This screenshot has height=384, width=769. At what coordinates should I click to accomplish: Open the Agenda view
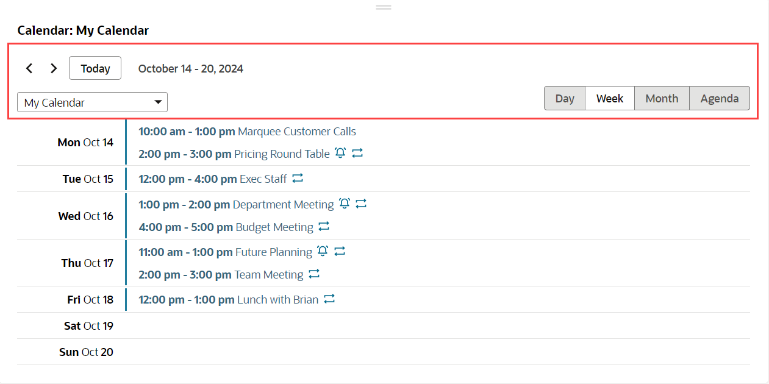(x=720, y=98)
